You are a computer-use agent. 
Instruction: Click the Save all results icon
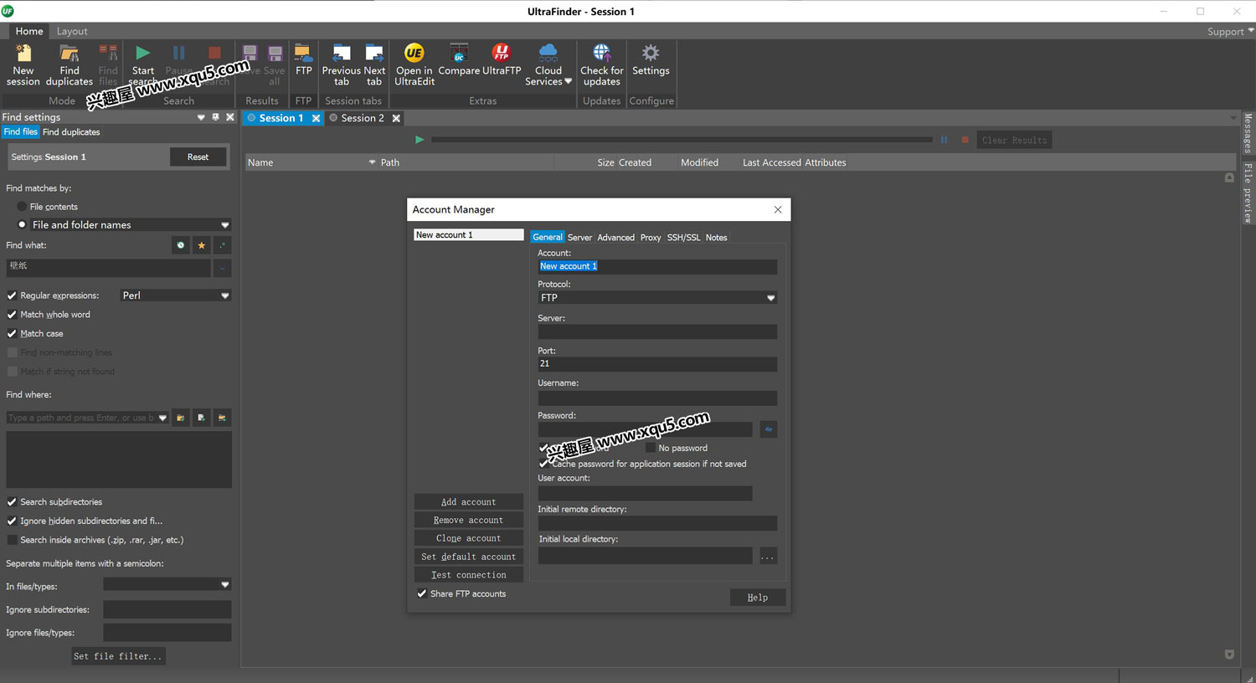pyautogui.click(x=275, y=54)
